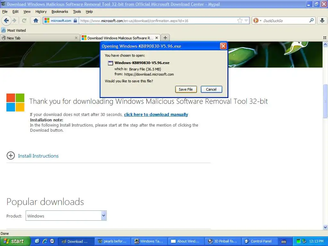The width and height of the screenshot is (328, 246).
Task: Open the Most Visited bookmarks folder
Action: click(x=13, y=30)
